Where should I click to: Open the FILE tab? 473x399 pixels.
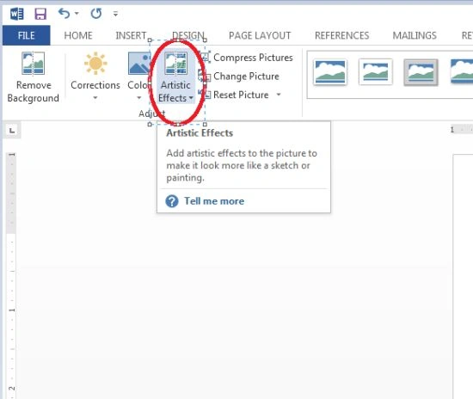(x=27, y=35)
